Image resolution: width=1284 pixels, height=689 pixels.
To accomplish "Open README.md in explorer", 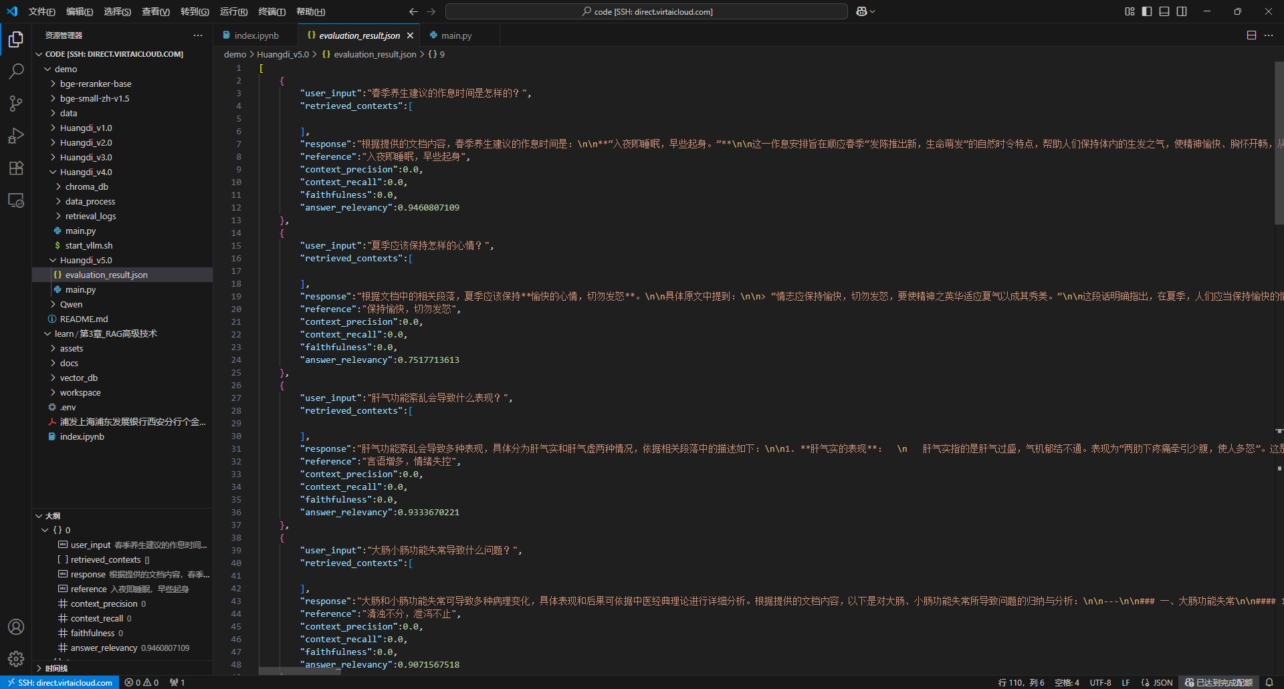I will pyautogui.click(x=122, y=319).
